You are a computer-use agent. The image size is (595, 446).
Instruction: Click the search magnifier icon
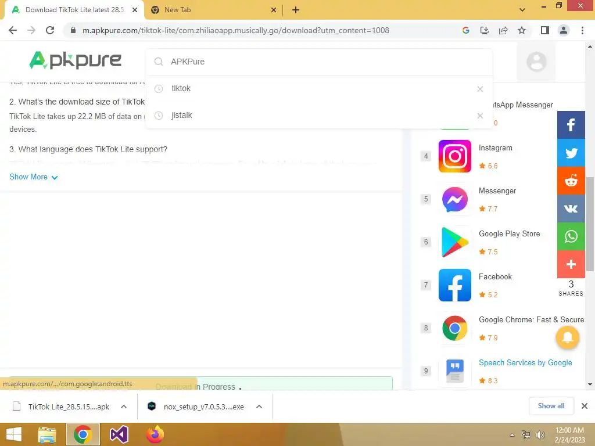click(x=159, y=62)
